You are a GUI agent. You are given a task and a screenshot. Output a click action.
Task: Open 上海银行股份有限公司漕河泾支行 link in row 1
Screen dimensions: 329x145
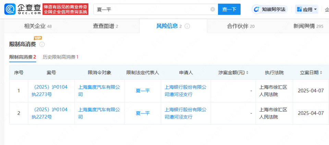tap(185, 91)
